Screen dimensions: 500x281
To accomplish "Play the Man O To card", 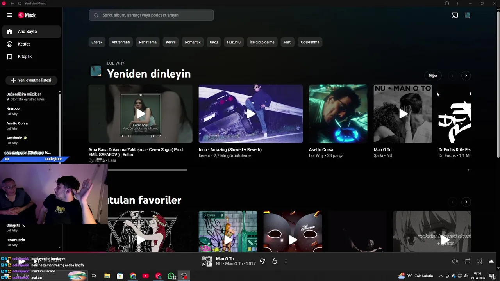I will pyautogui.click(x=403, y=114).
